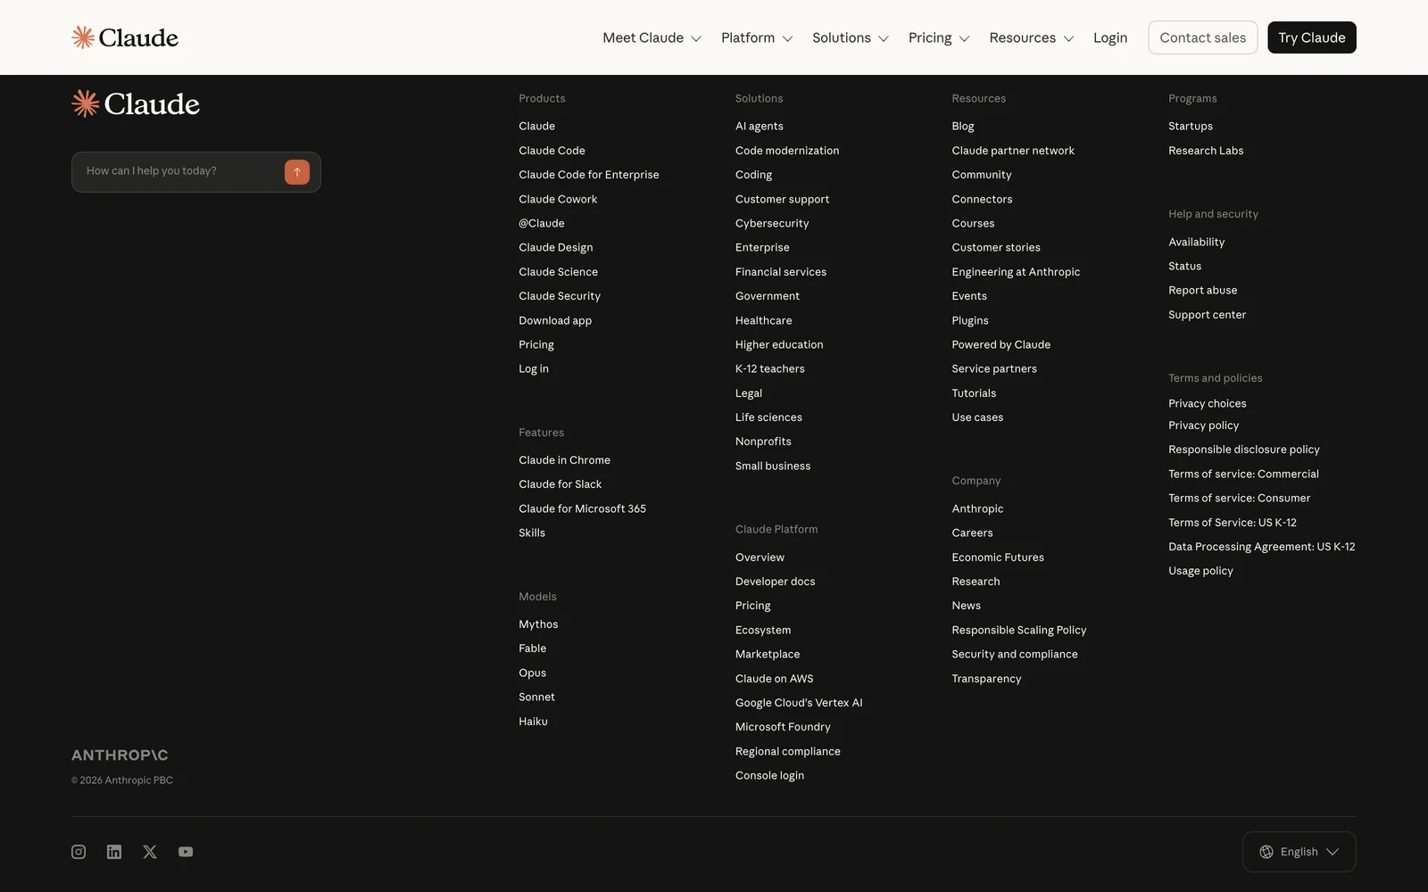Open the Console login link
This screenshot has height=892, width=1428.
click(769, 776)
